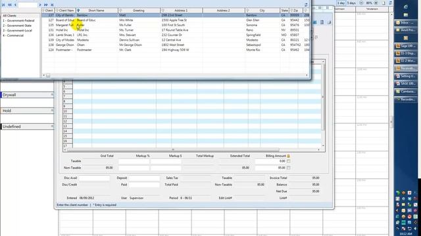Jump to last record navigation arrow
This screenshot has height=236, width=421.
(52, 5)
